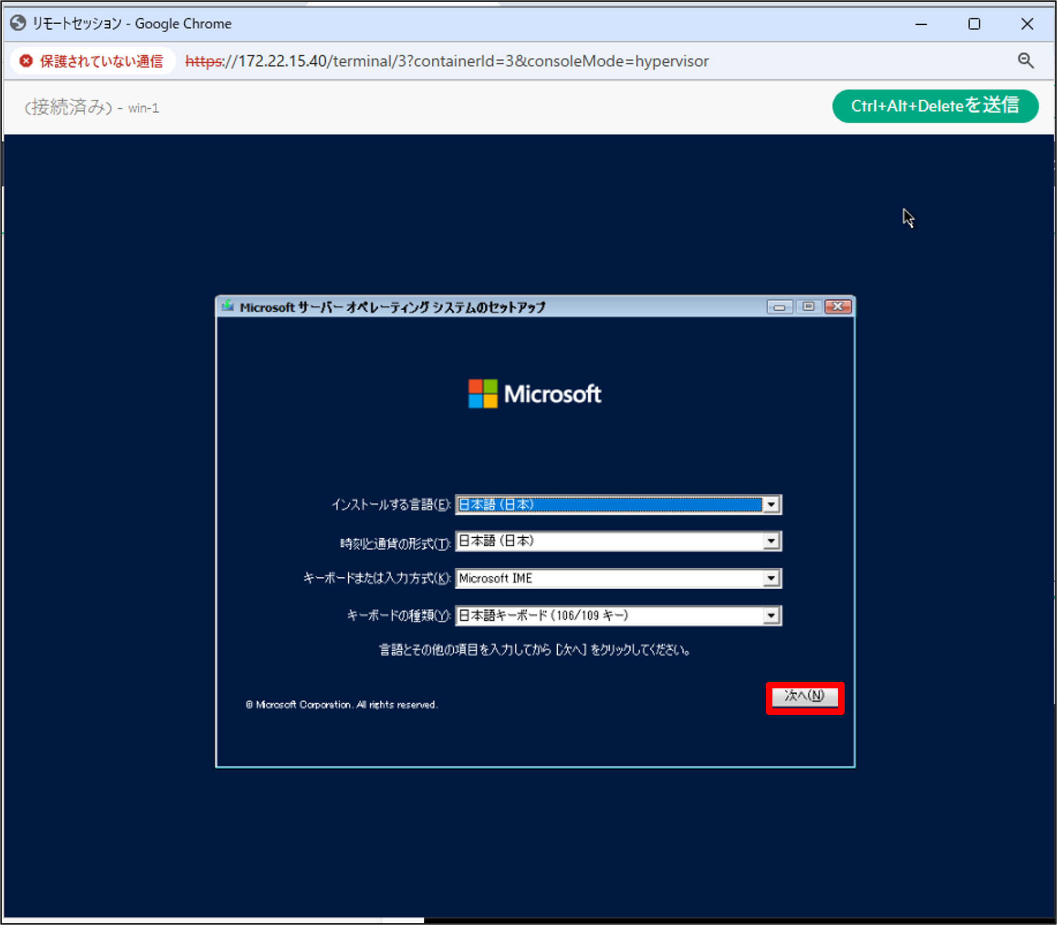Screen dimensions: 1057x925
Task: Open the キーボードまたは入力方式 dropdown arrow
Action: (771, 578)
